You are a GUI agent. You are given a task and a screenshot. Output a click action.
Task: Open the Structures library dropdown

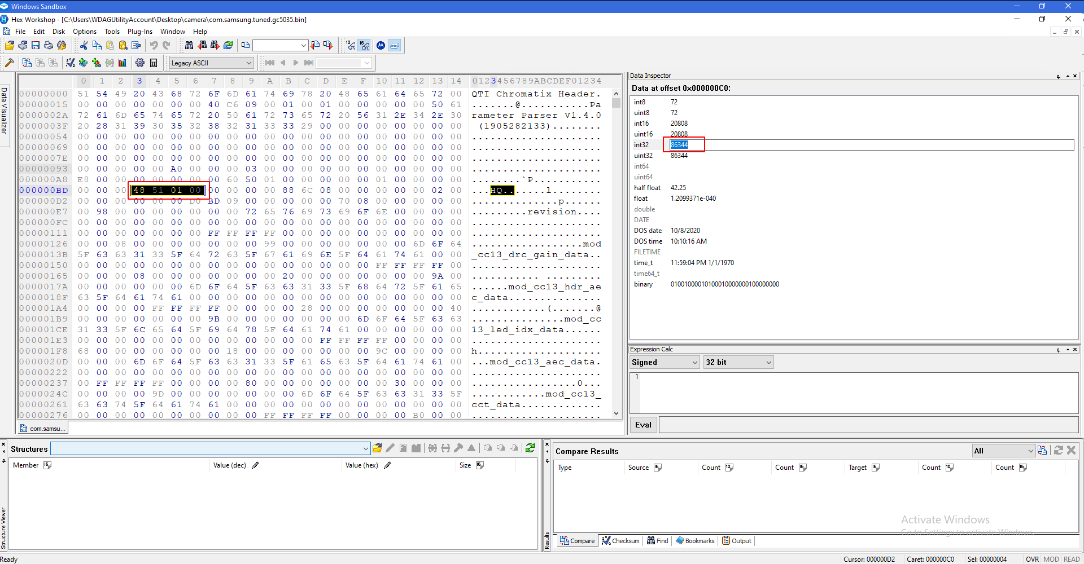click(x=210, y=449)
